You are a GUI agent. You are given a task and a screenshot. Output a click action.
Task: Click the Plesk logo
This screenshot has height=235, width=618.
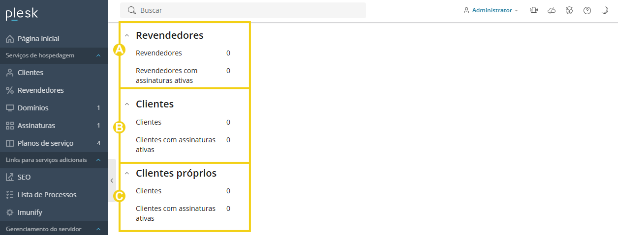click(x=22, y=14)
